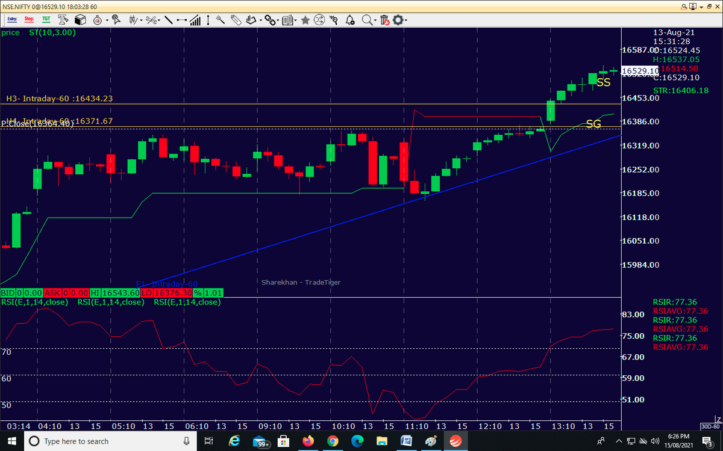Click the Stop button
The width and height of the screenshot is (723, 451).
click(29, 20)
